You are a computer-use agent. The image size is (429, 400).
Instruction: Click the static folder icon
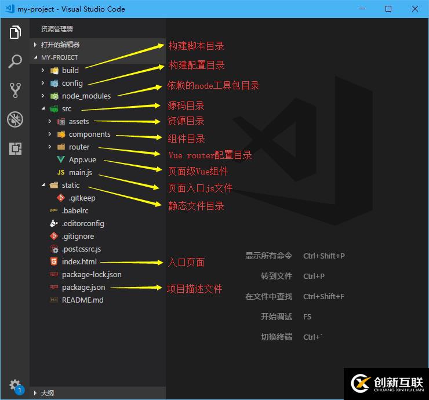point(54,186)
